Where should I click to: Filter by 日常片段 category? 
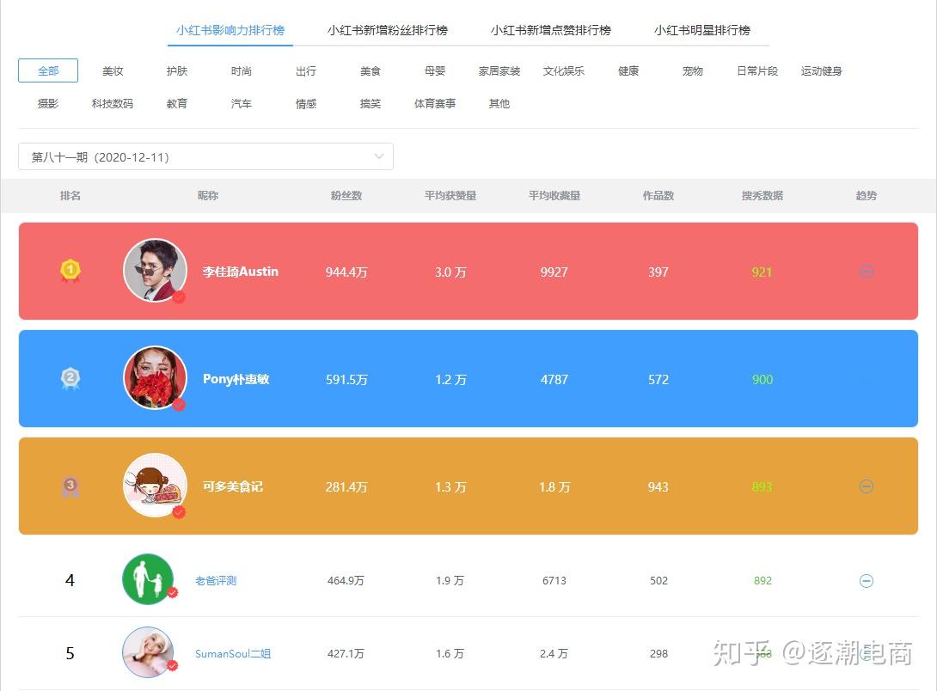tap(757, 71)
